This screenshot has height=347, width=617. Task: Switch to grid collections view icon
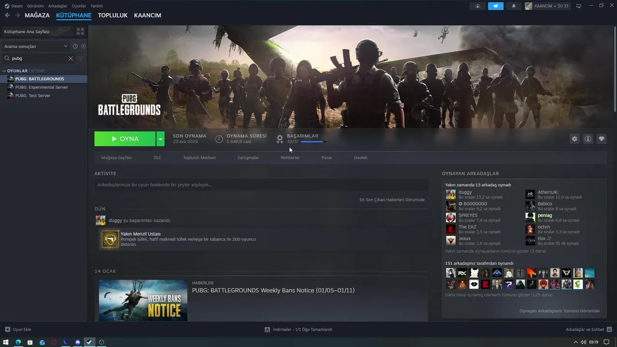80,31
